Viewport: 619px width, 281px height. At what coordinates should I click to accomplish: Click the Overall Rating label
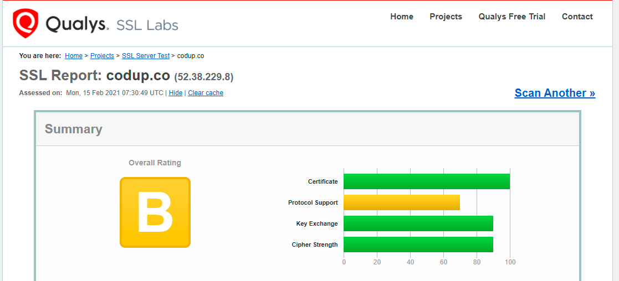[155, 163]
